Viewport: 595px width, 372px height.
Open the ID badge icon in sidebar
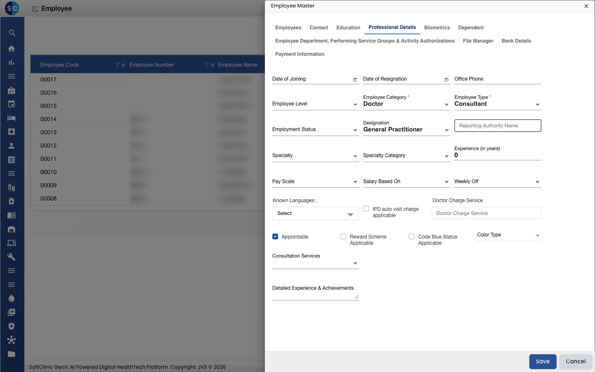12,90
